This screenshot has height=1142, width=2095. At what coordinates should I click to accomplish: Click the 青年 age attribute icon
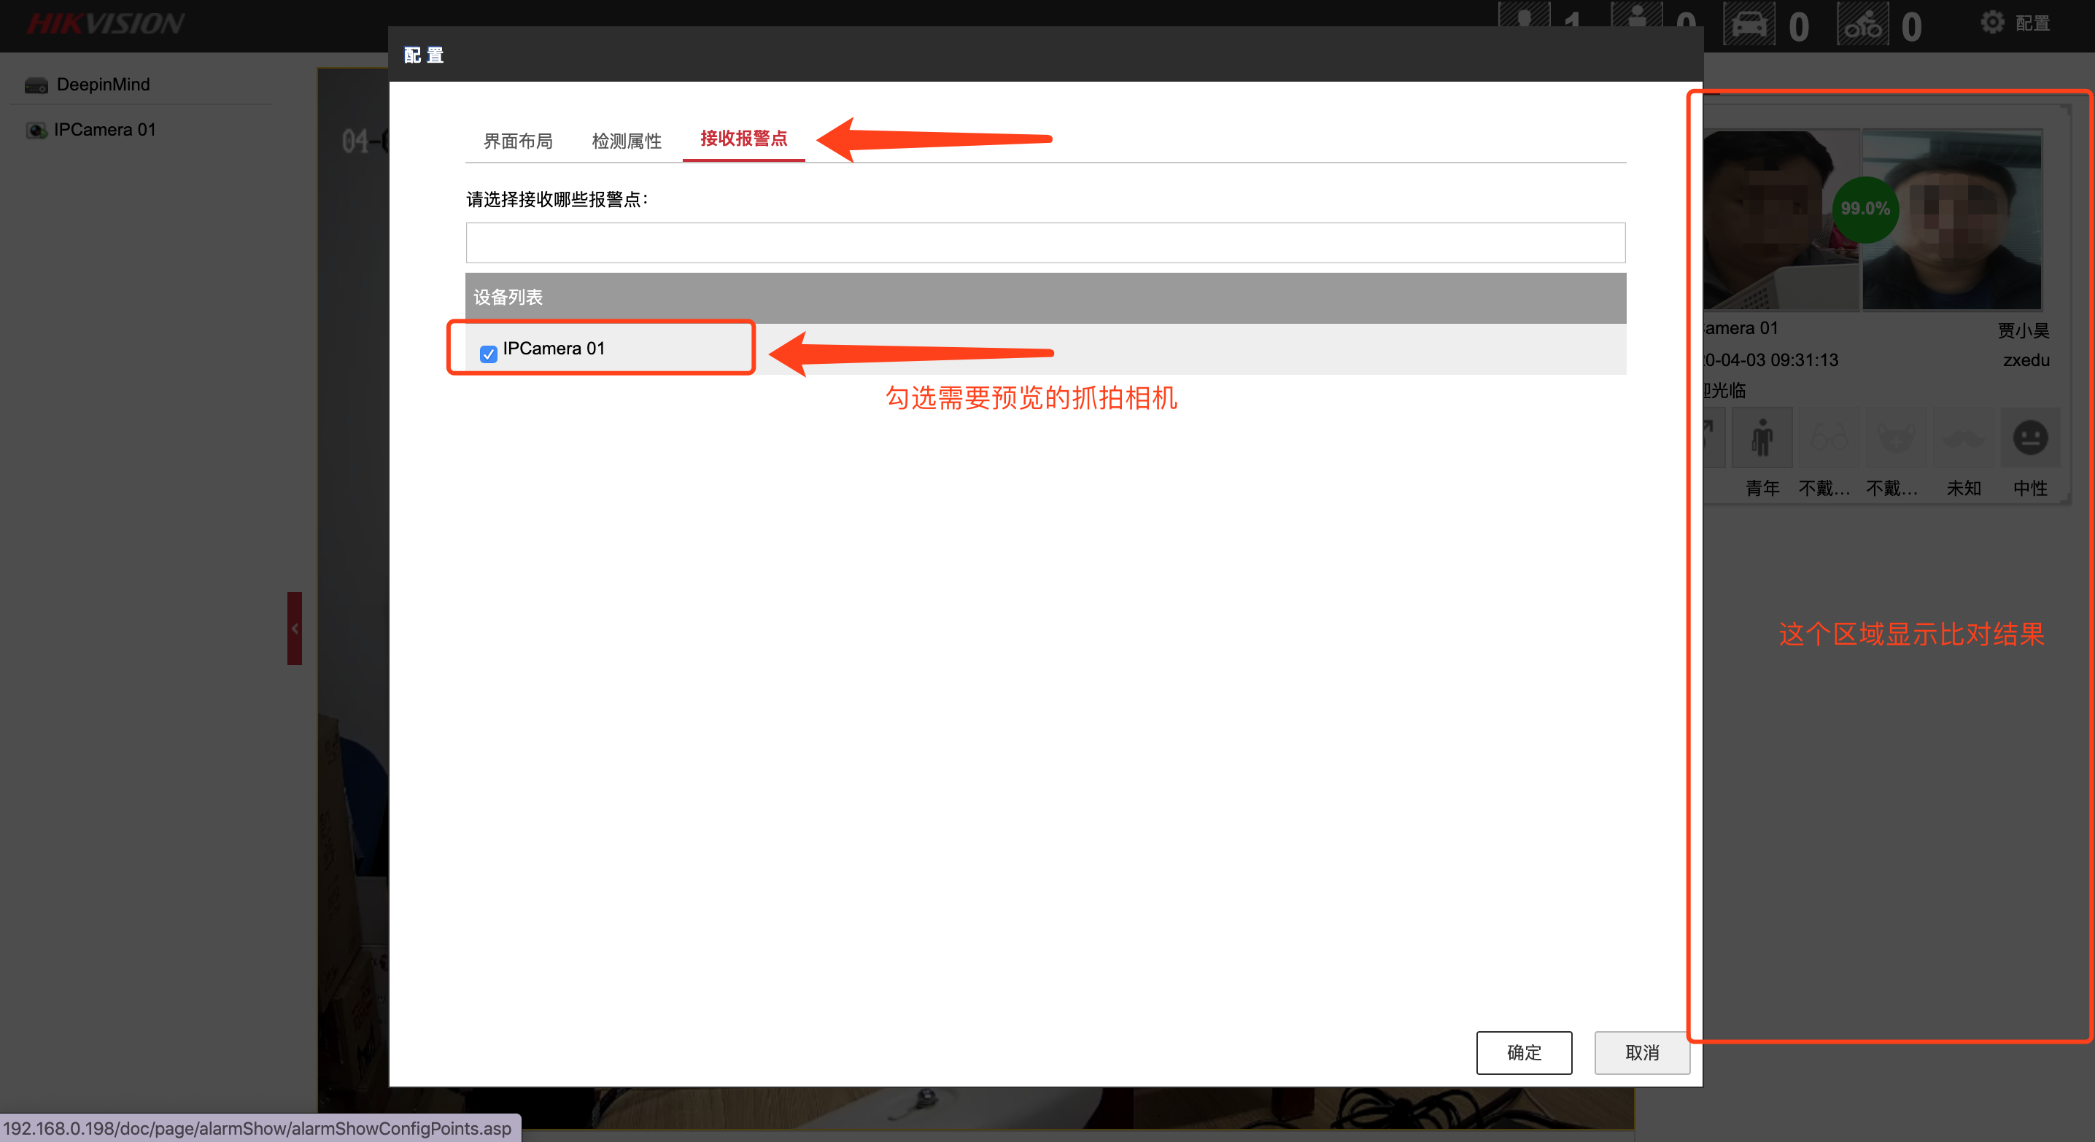coord(1762,439)
